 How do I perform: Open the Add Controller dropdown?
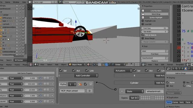[x=86, y=76]
